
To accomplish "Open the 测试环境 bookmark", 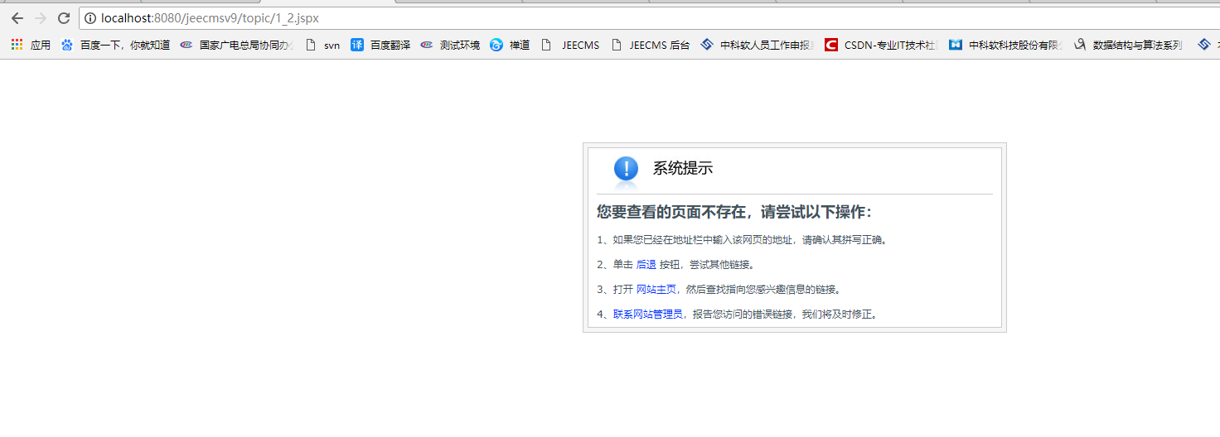I will click(450, 45).
